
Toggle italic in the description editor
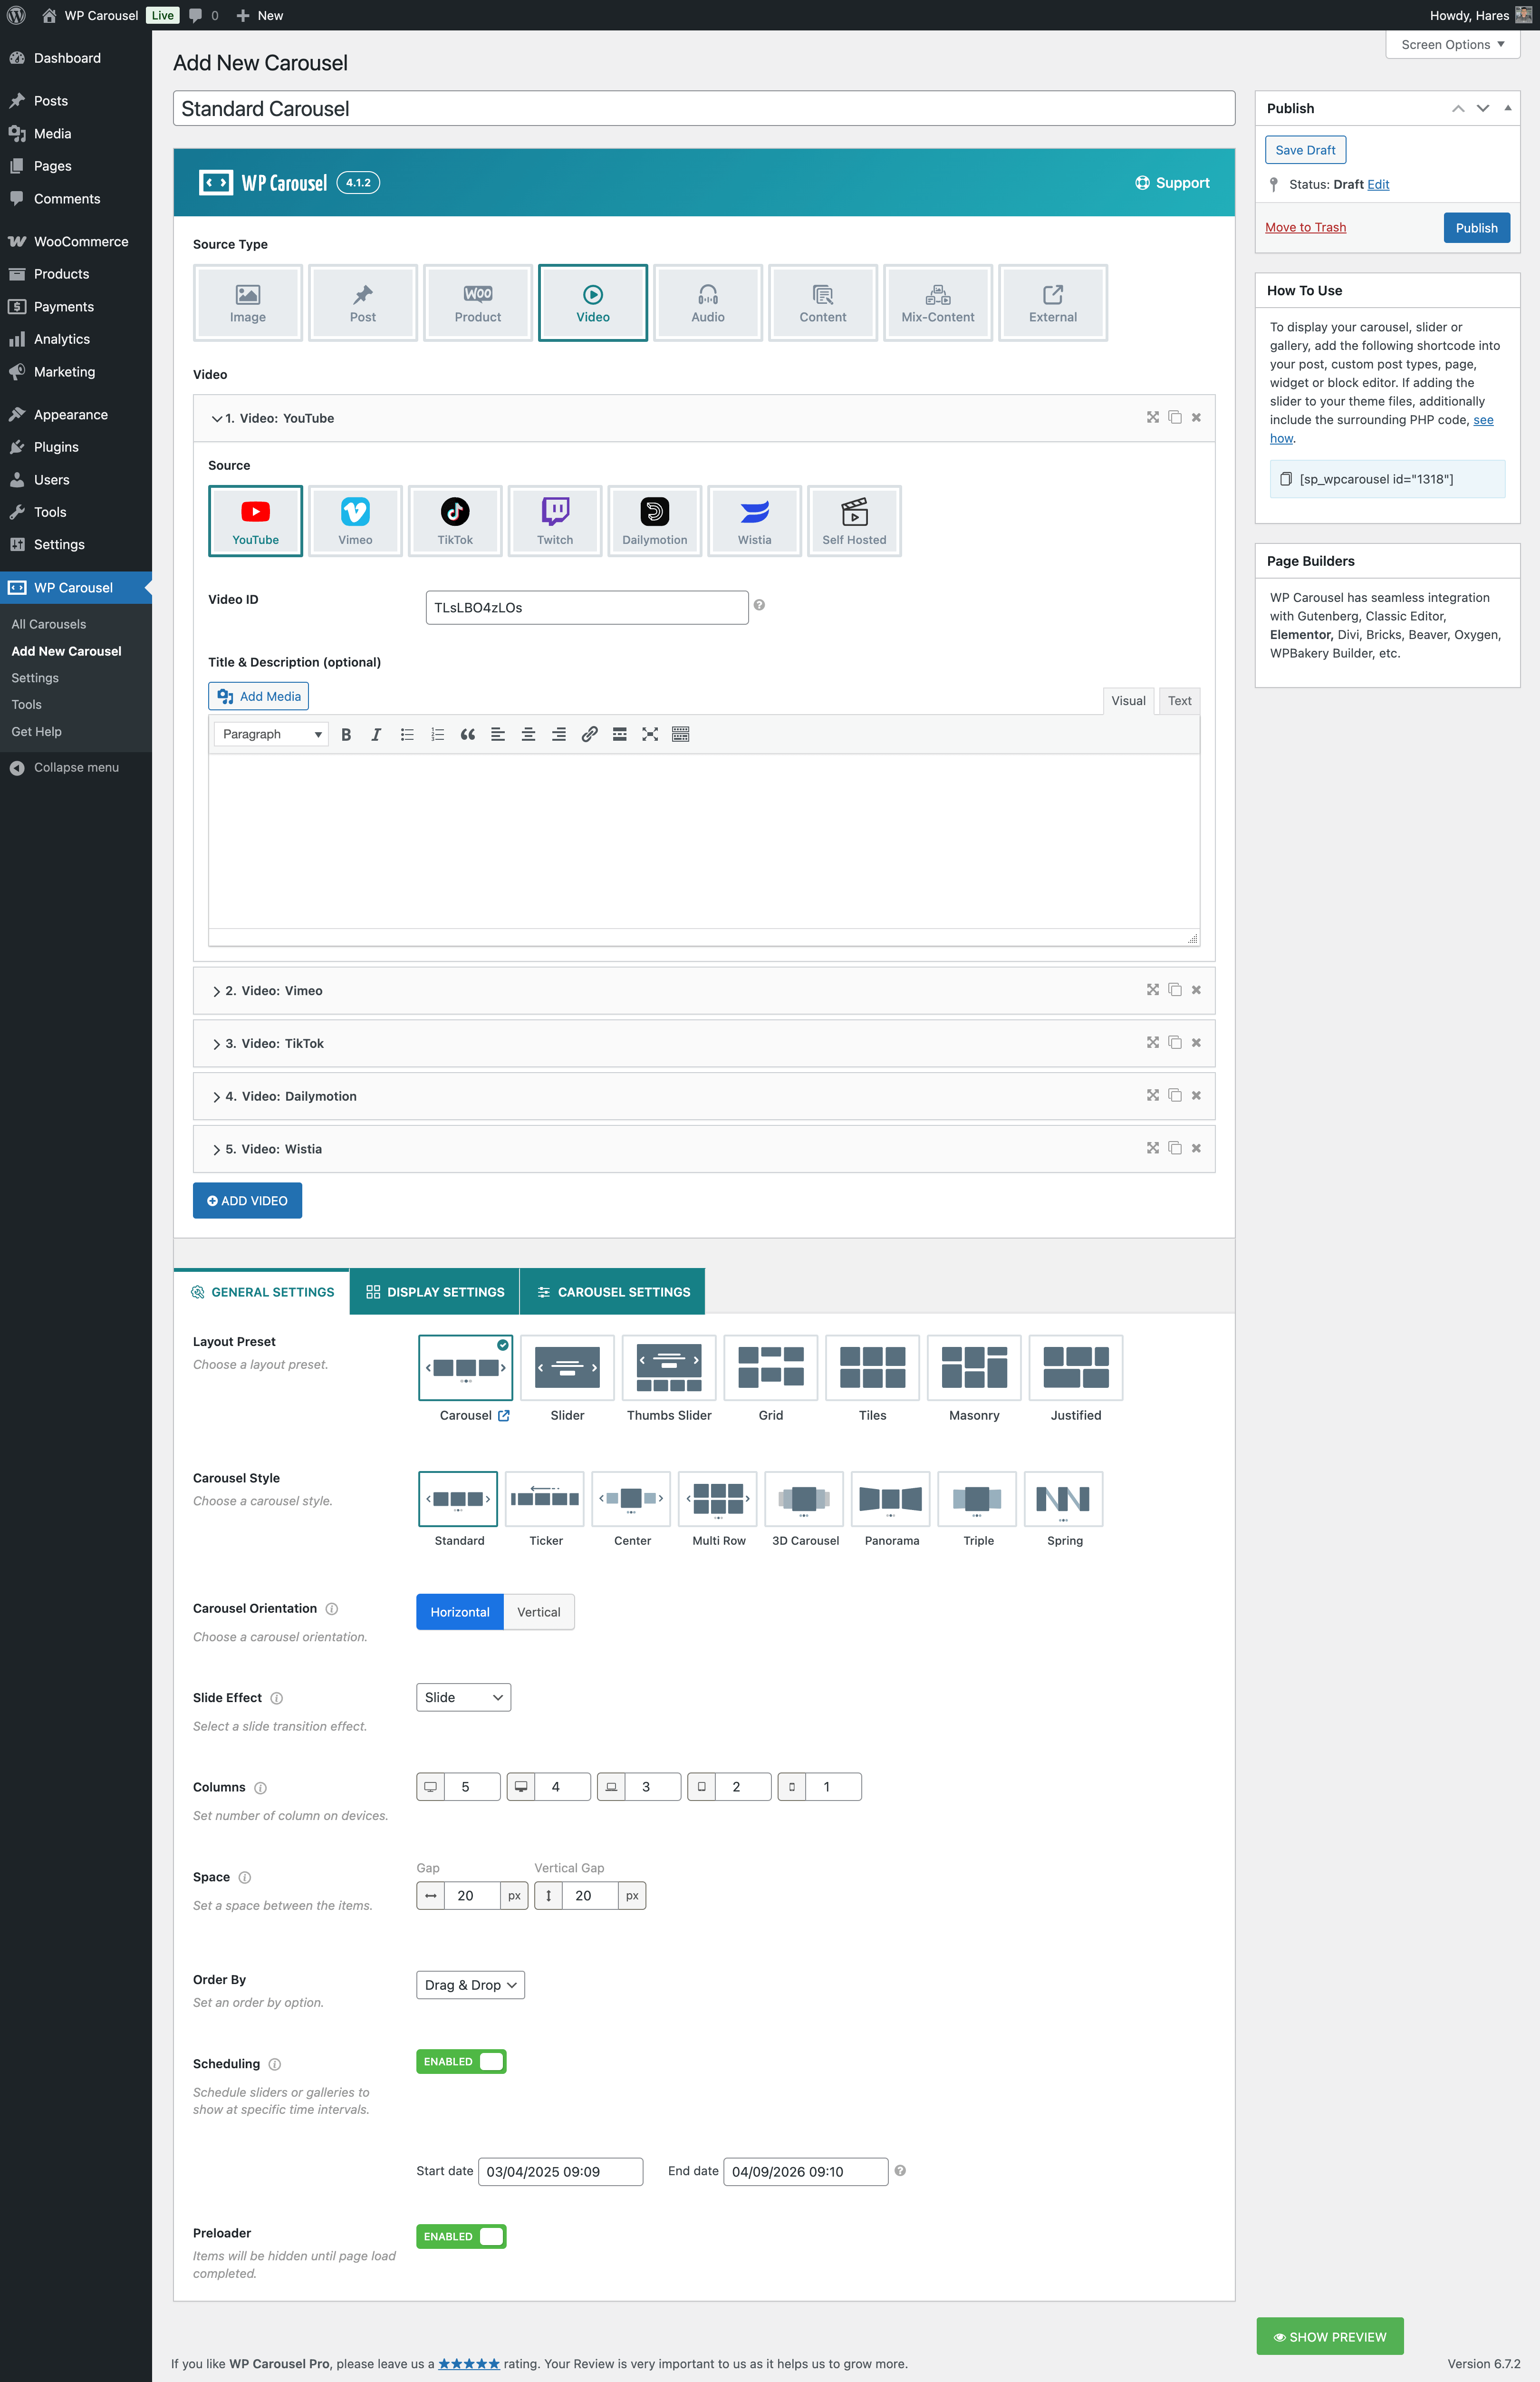[376, 734]
